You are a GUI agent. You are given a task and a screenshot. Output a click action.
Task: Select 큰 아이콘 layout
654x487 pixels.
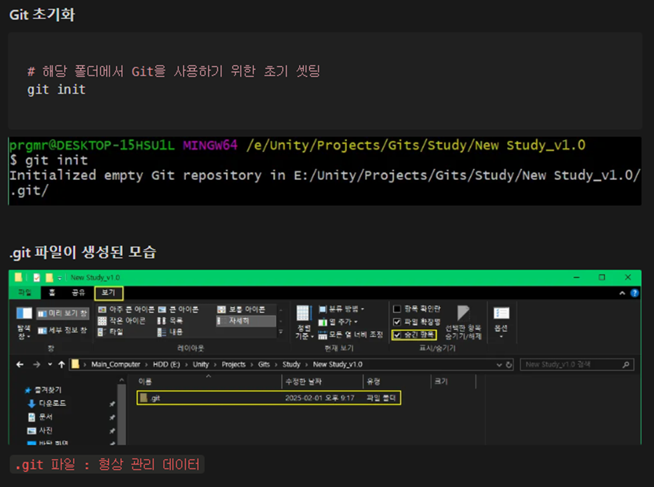coord(179,310)
